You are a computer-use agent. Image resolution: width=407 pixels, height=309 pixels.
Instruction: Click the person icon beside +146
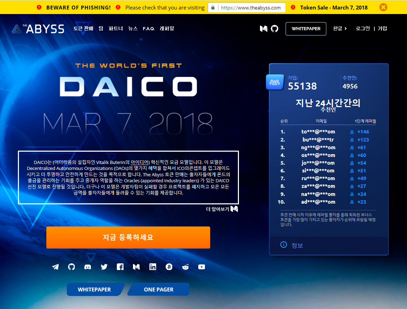[352, 132]
